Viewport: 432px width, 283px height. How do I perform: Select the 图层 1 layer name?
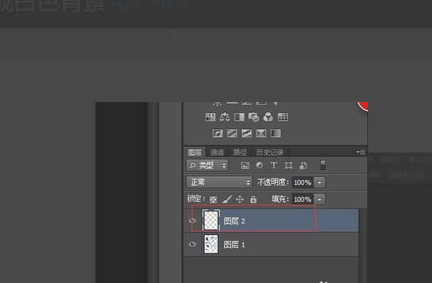(234, 245)
